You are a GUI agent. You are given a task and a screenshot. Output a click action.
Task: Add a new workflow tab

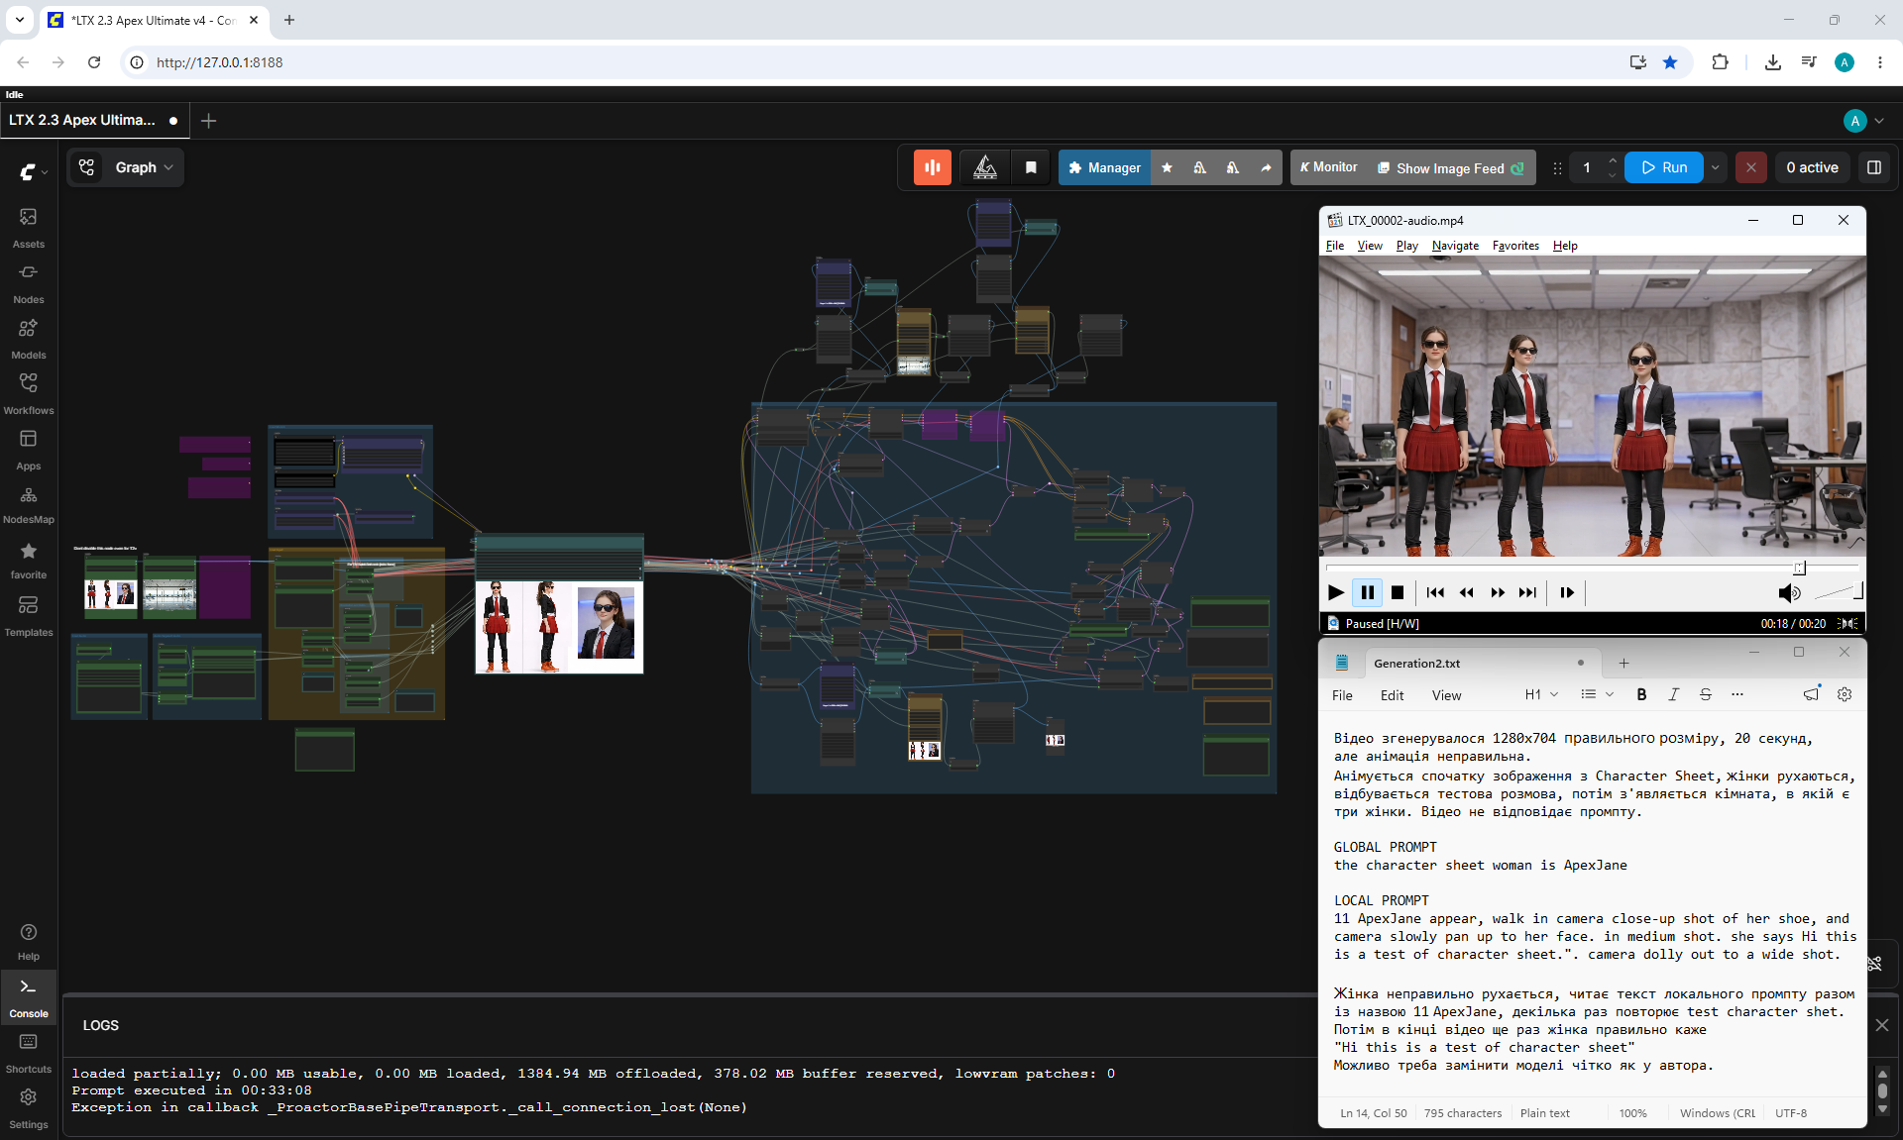[208, 121]
